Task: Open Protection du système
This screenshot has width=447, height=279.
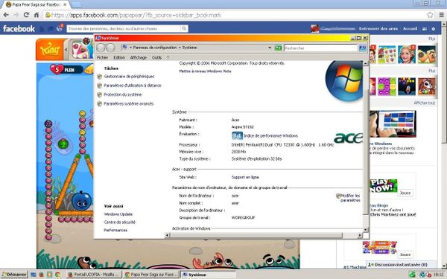Action: 123,94
